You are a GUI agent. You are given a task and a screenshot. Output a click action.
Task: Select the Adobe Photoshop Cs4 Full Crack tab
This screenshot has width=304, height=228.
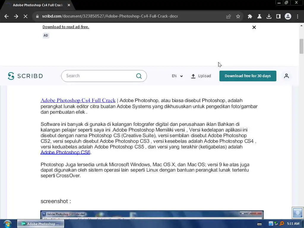[37, 5]
